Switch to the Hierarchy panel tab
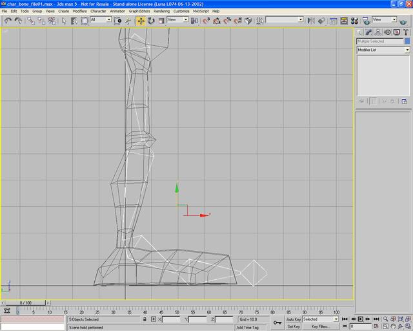413x331 pixels. [377, 32]
